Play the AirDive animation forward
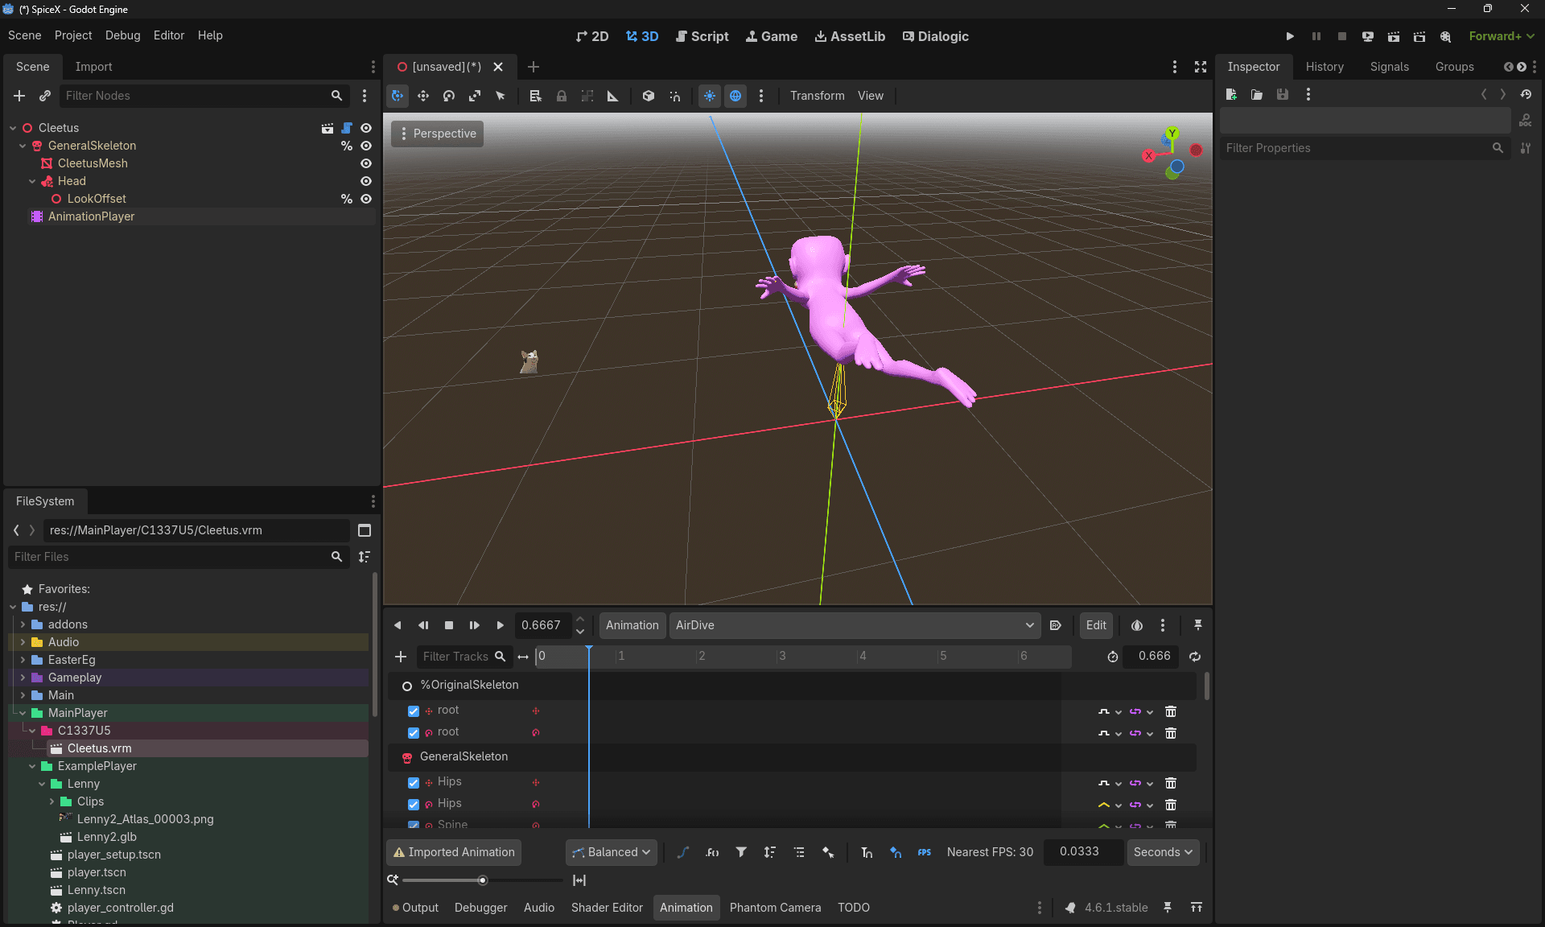This screenshot has height=927, width=1545. (501, 625)
